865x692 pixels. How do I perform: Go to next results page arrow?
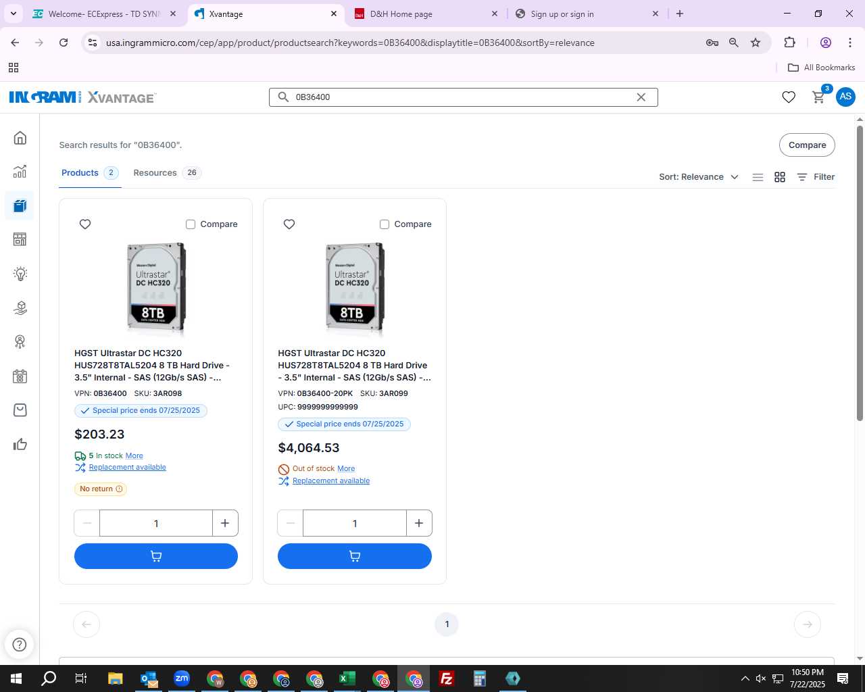coord(808,624)
